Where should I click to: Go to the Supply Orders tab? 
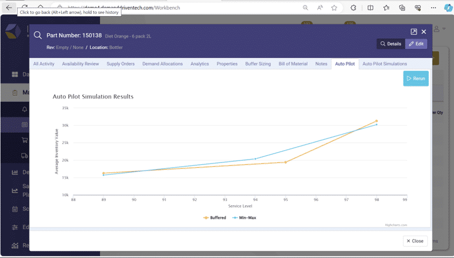pos(120,64)
